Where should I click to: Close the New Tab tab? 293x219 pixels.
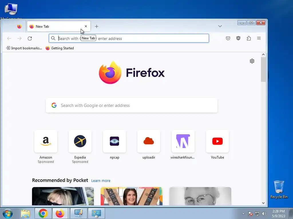[86, 26]
